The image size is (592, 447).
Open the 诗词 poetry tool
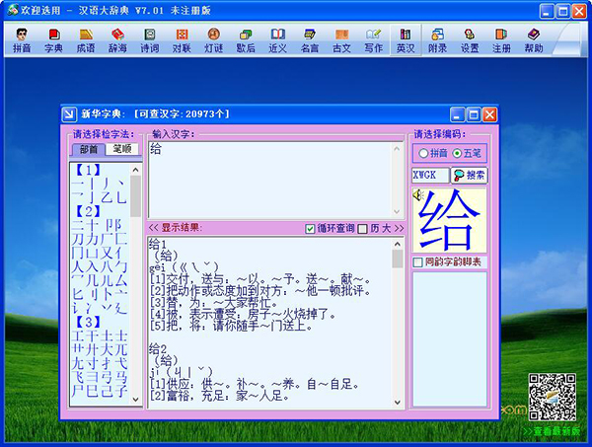(x=150, y=40)
